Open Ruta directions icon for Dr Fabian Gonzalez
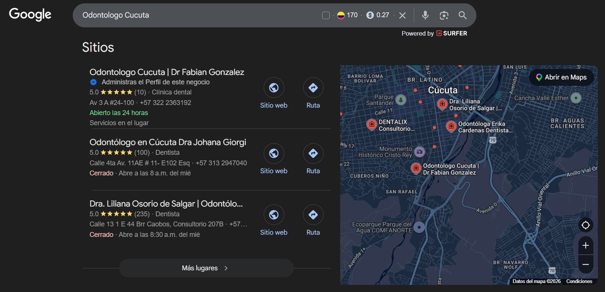The width and height of the screenshot is (605, 292). [313, 88]
